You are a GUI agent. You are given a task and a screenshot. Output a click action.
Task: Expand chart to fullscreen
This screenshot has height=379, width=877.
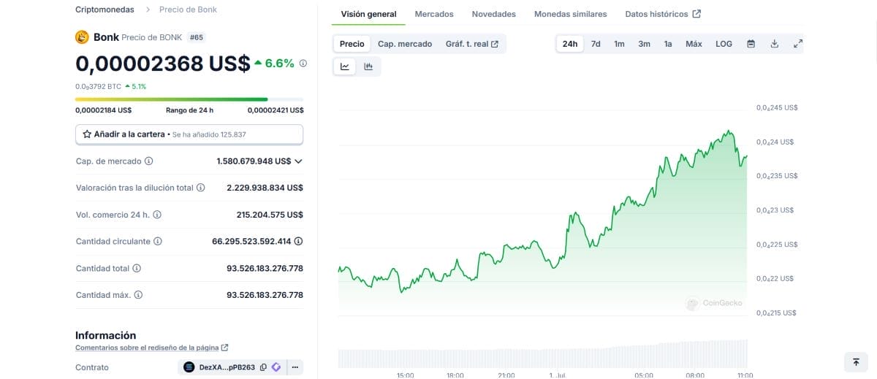797,44
